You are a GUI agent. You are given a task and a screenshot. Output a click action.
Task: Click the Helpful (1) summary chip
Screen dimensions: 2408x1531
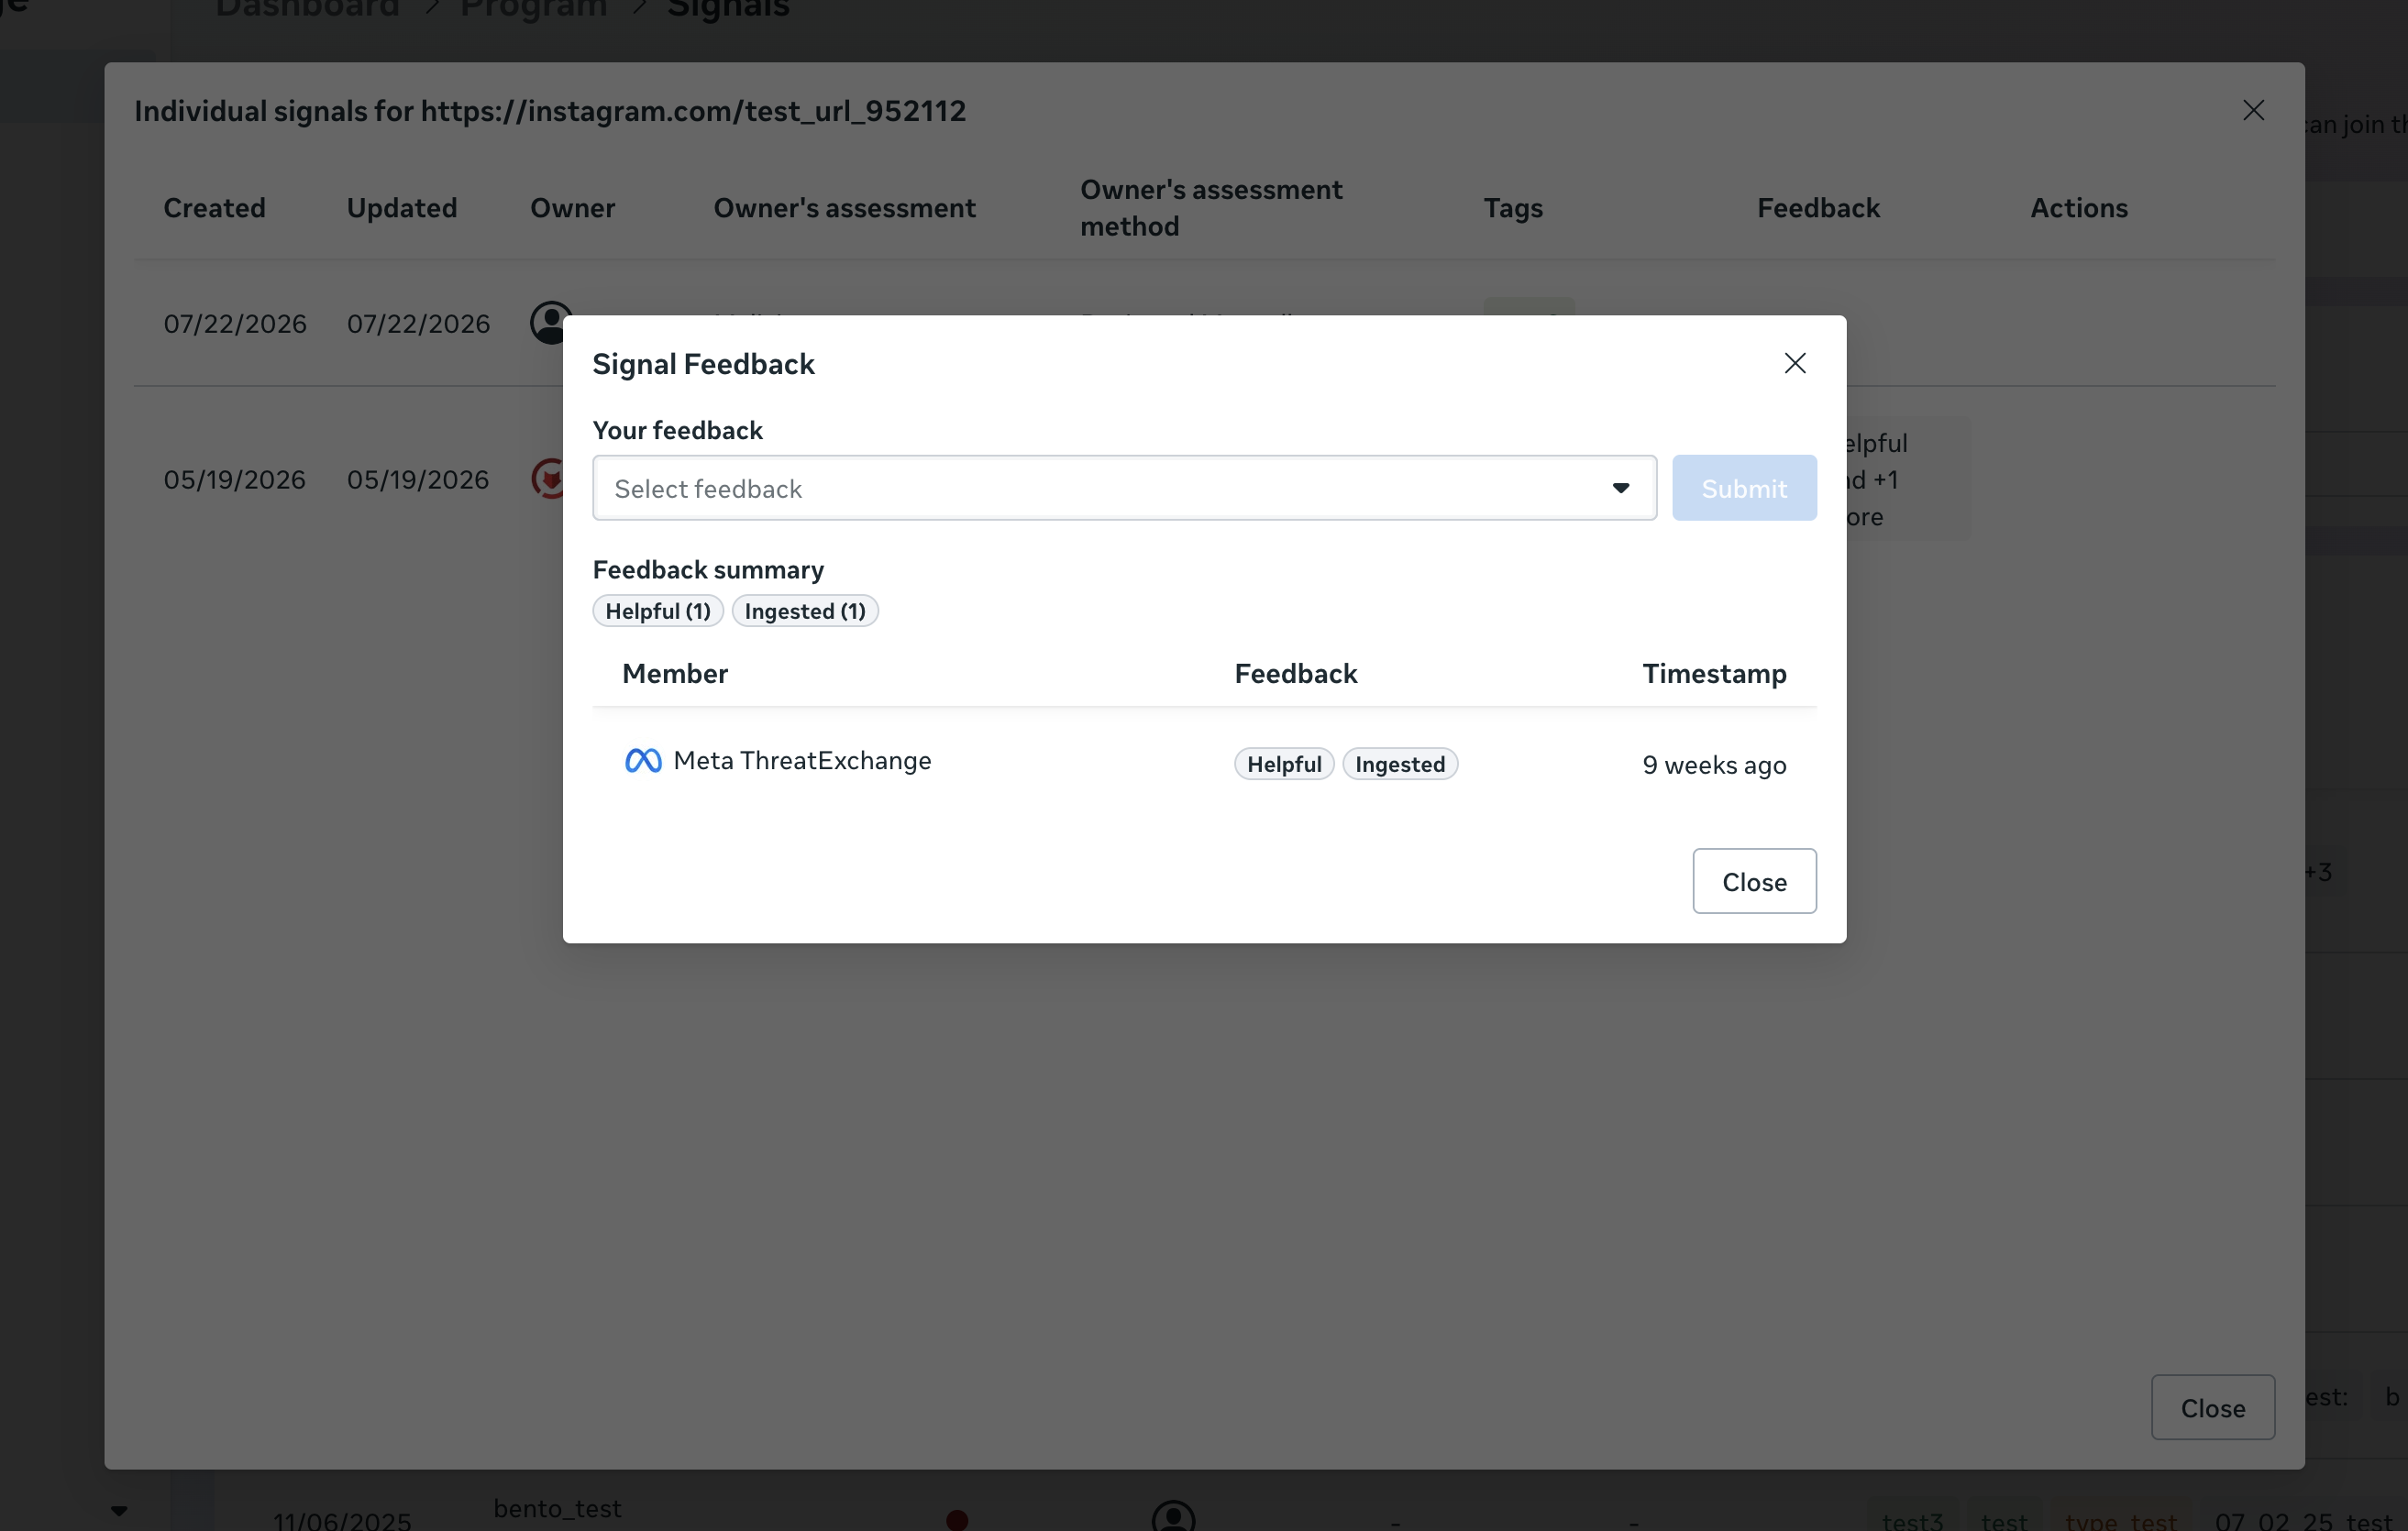tap(658, 611)
